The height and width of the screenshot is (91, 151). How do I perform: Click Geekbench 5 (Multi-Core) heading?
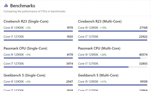tap(98, 75)
